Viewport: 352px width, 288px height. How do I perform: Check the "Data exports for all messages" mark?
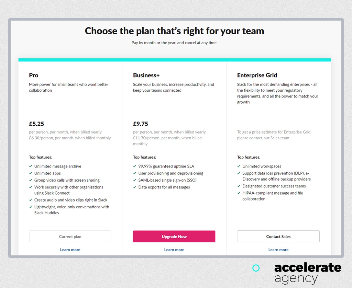tap(135, 187)
